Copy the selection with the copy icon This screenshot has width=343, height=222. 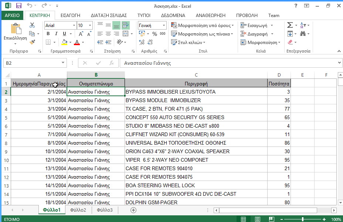[x=32, y=34]
